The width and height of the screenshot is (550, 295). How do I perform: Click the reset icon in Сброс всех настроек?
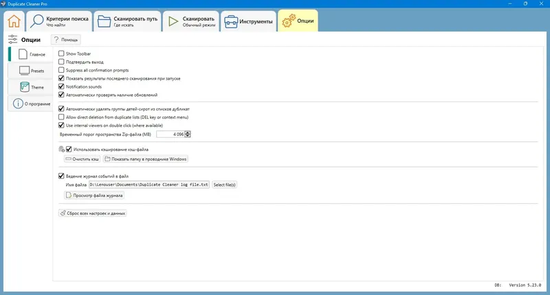(63, 213)
